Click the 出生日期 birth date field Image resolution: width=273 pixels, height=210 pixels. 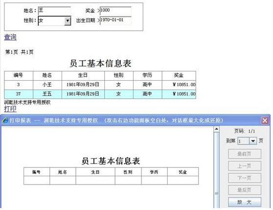click(x=115, y=21)
